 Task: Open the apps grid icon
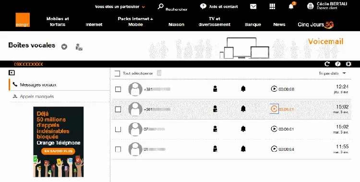[x=272, y=6]
